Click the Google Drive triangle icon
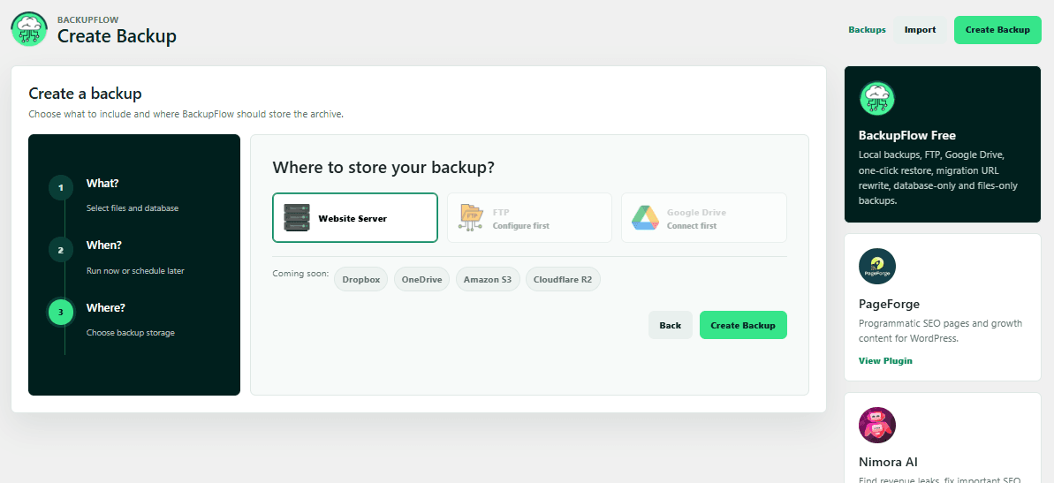1054x483 pixels. coord(645,217)
